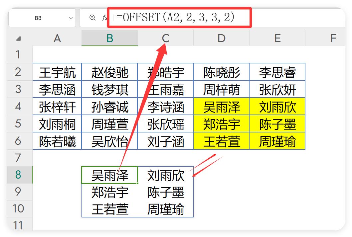
Task: Click cell containing 张欣妍
Action: (x=277, y=89)
